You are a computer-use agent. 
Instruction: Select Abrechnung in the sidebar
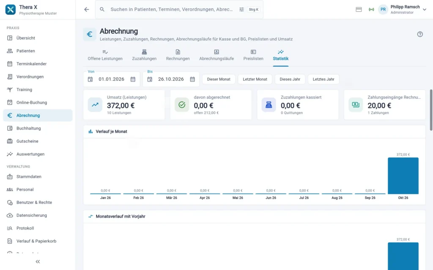tap(38, 116)
